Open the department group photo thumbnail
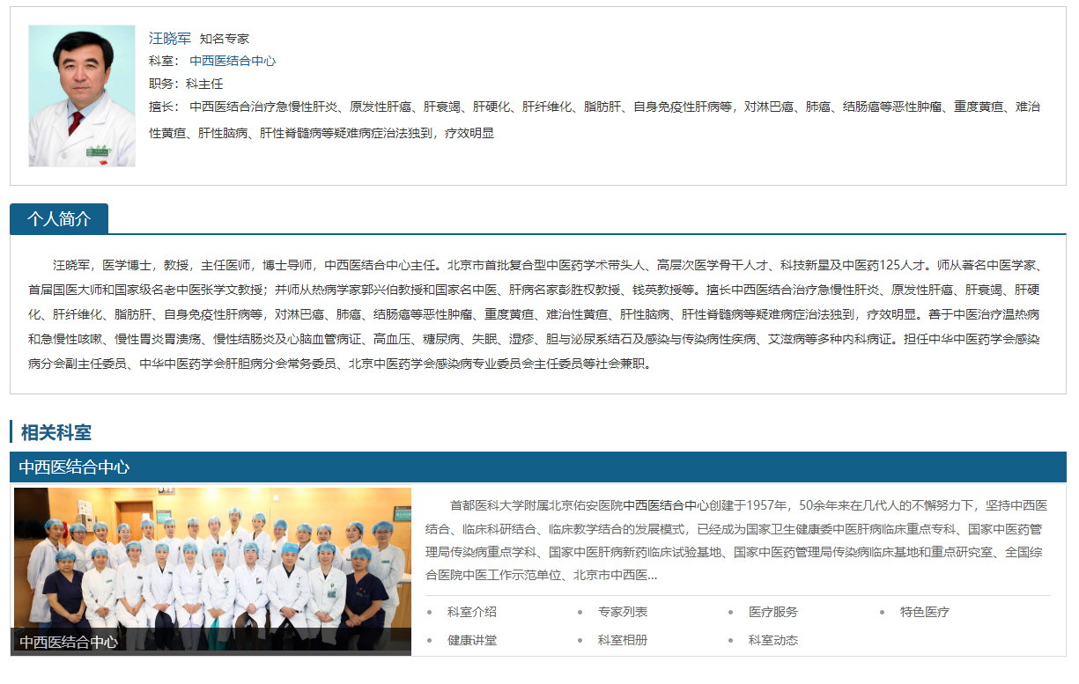The height and width of the screenshot is (684, 1079). click(212, 571)
